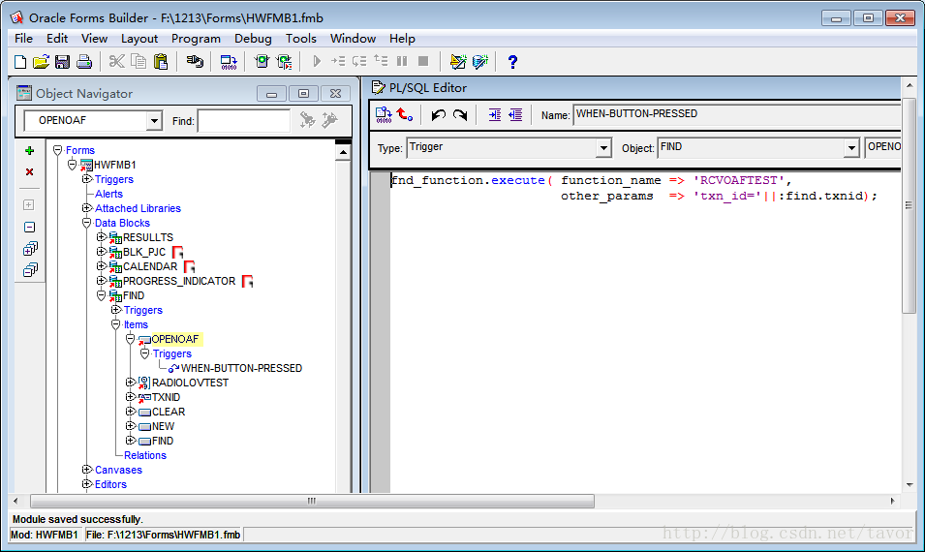Image resolution: width=925 pixels, height=552 pixels.
Task: Click the Print toolbar icon
Action: coord(83,61)
